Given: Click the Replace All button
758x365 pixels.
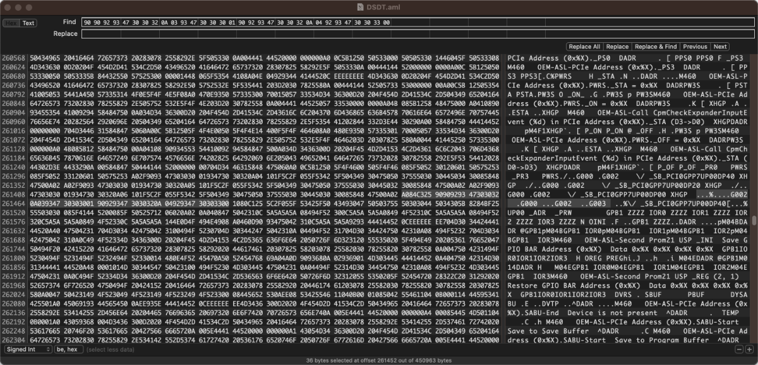Looking at the screenshot, I should (584, 47).
